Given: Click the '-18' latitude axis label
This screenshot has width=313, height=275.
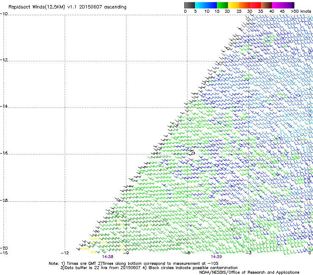Looking at the screenshot, I should pyautogui.click(x=4, y=200).
